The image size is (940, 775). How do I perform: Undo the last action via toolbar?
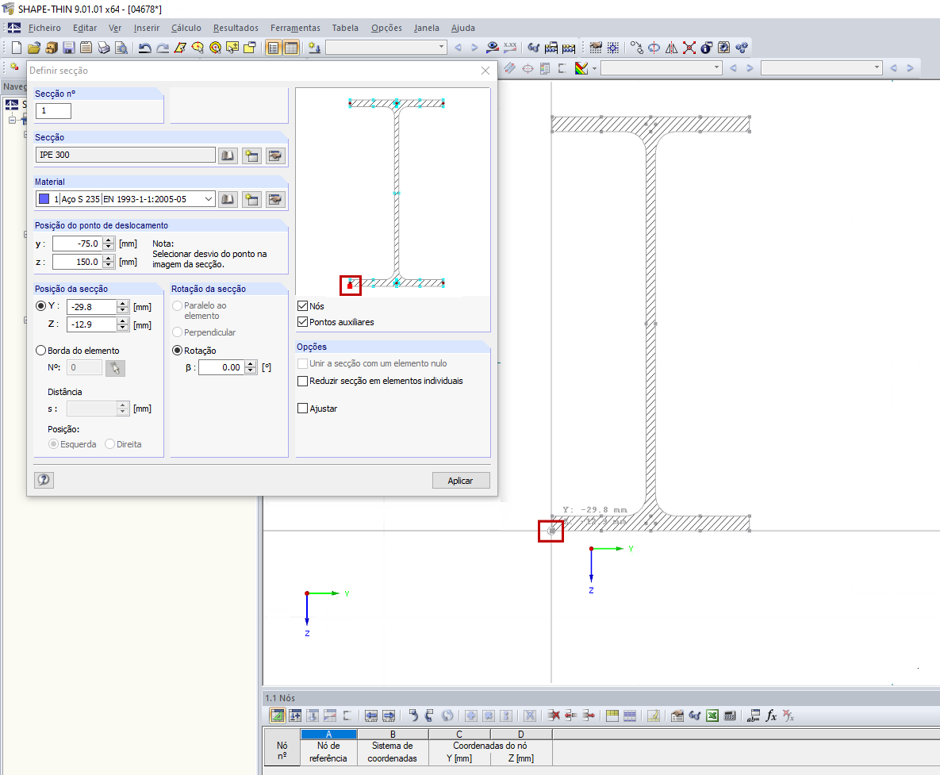(144, 48)
